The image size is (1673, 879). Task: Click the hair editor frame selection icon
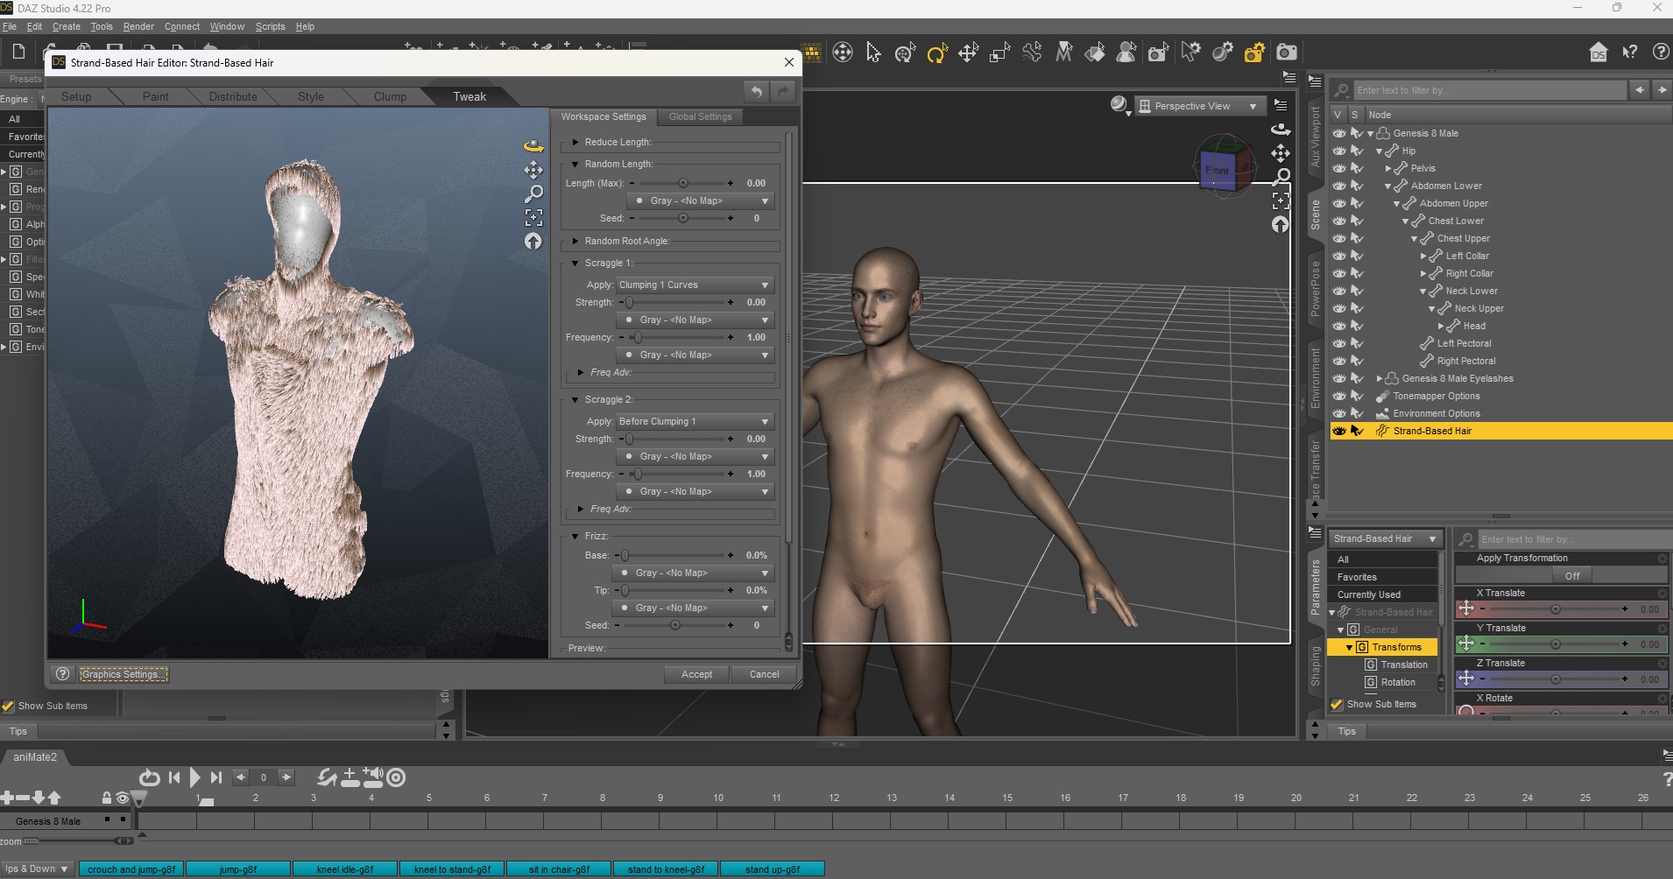(x=533, y=217)
